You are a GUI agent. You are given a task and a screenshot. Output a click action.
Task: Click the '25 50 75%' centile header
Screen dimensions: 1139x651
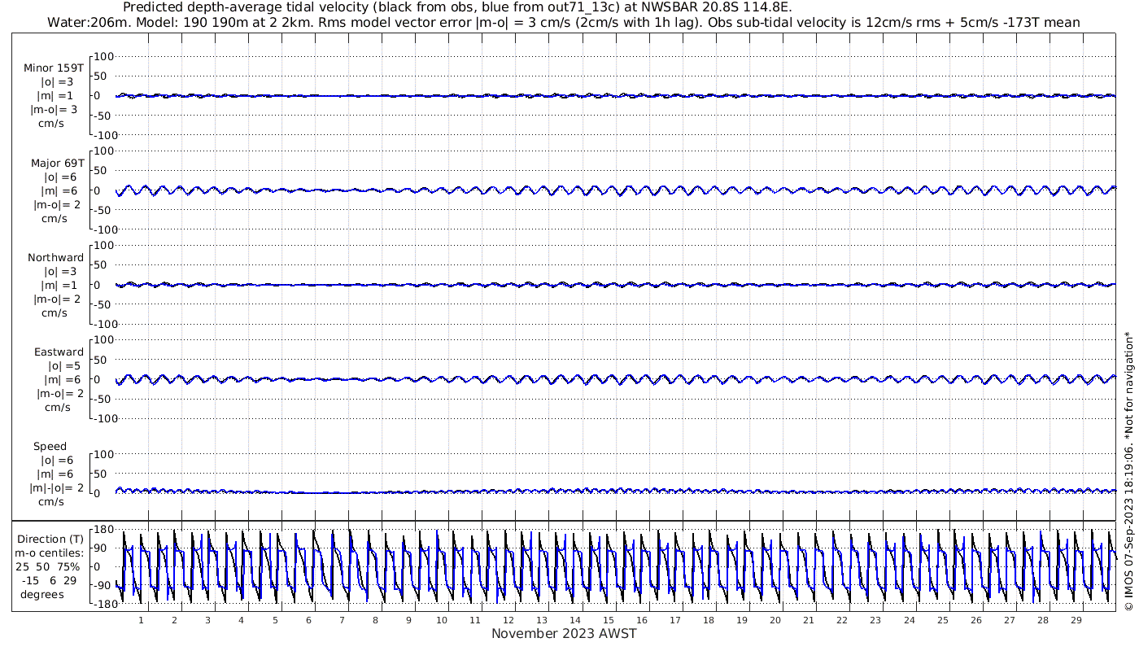[x=50, y=566]
